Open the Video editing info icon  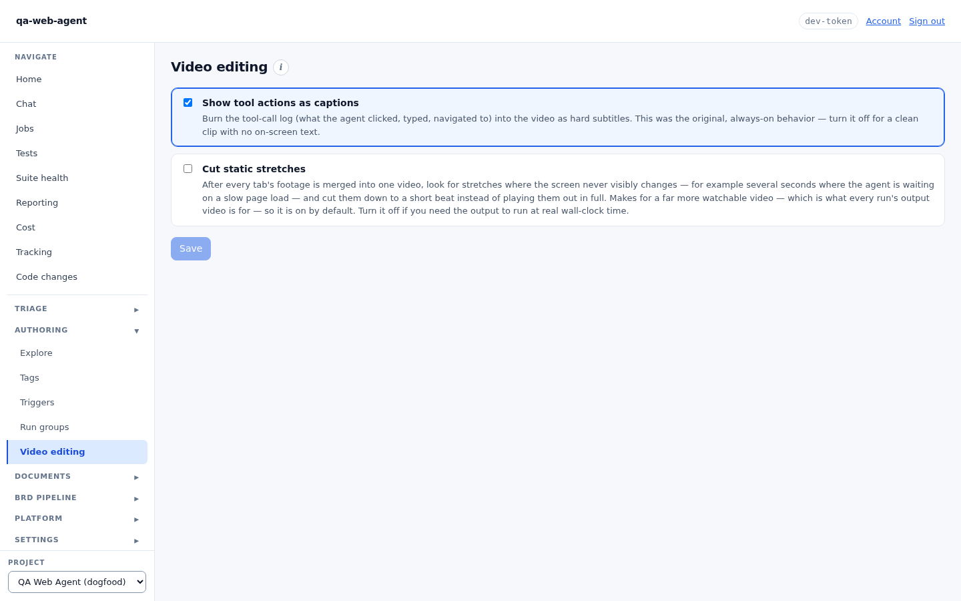pyautogui.click(x=281, y=67)
